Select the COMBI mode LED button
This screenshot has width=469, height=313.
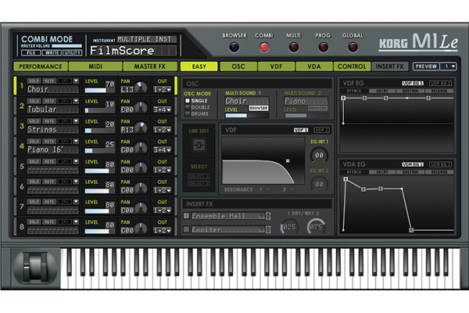[264, 47]
